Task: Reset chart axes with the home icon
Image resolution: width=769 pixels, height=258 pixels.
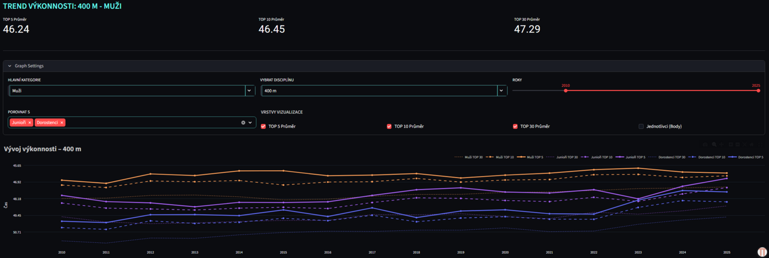Action: pyautogui.click(x=752, y=144)
